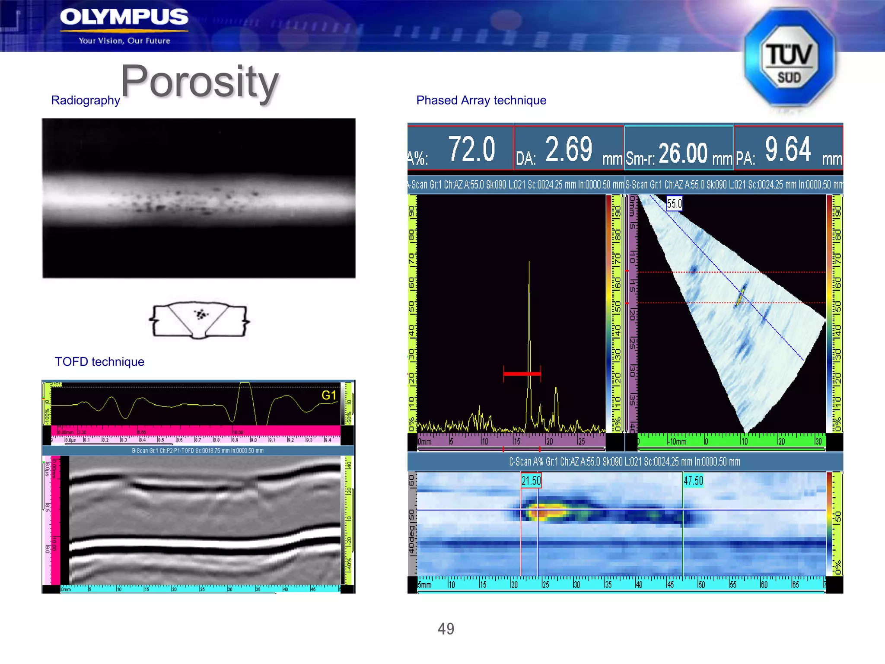
Task: Click the pink TOFD time ruler
Action: point(196,435)
